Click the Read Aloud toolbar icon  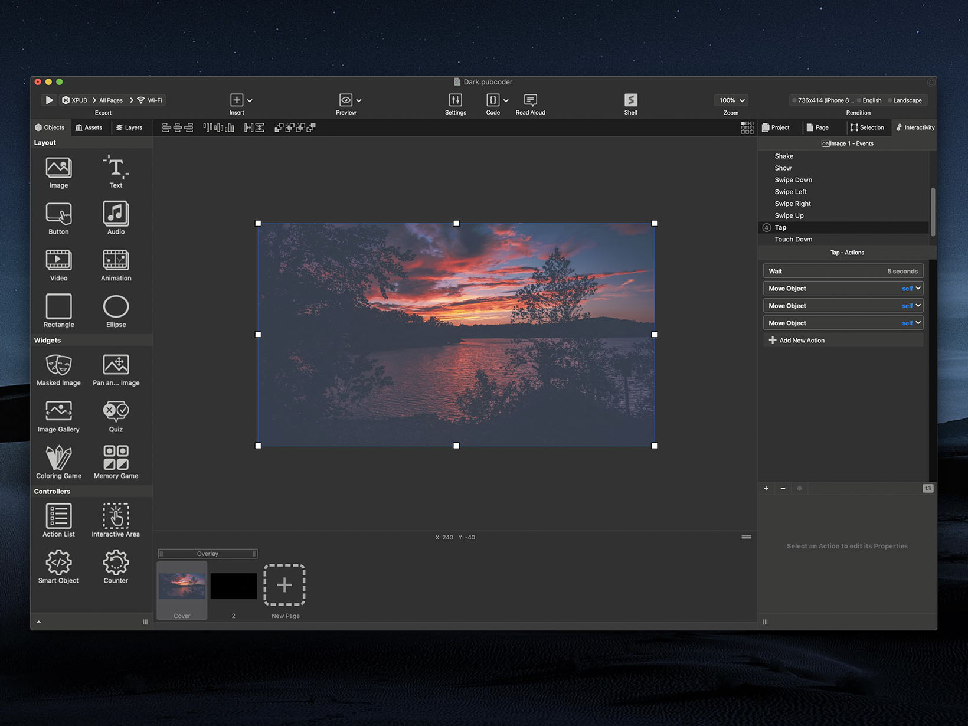pyautogui.click(x=530, y=100)
